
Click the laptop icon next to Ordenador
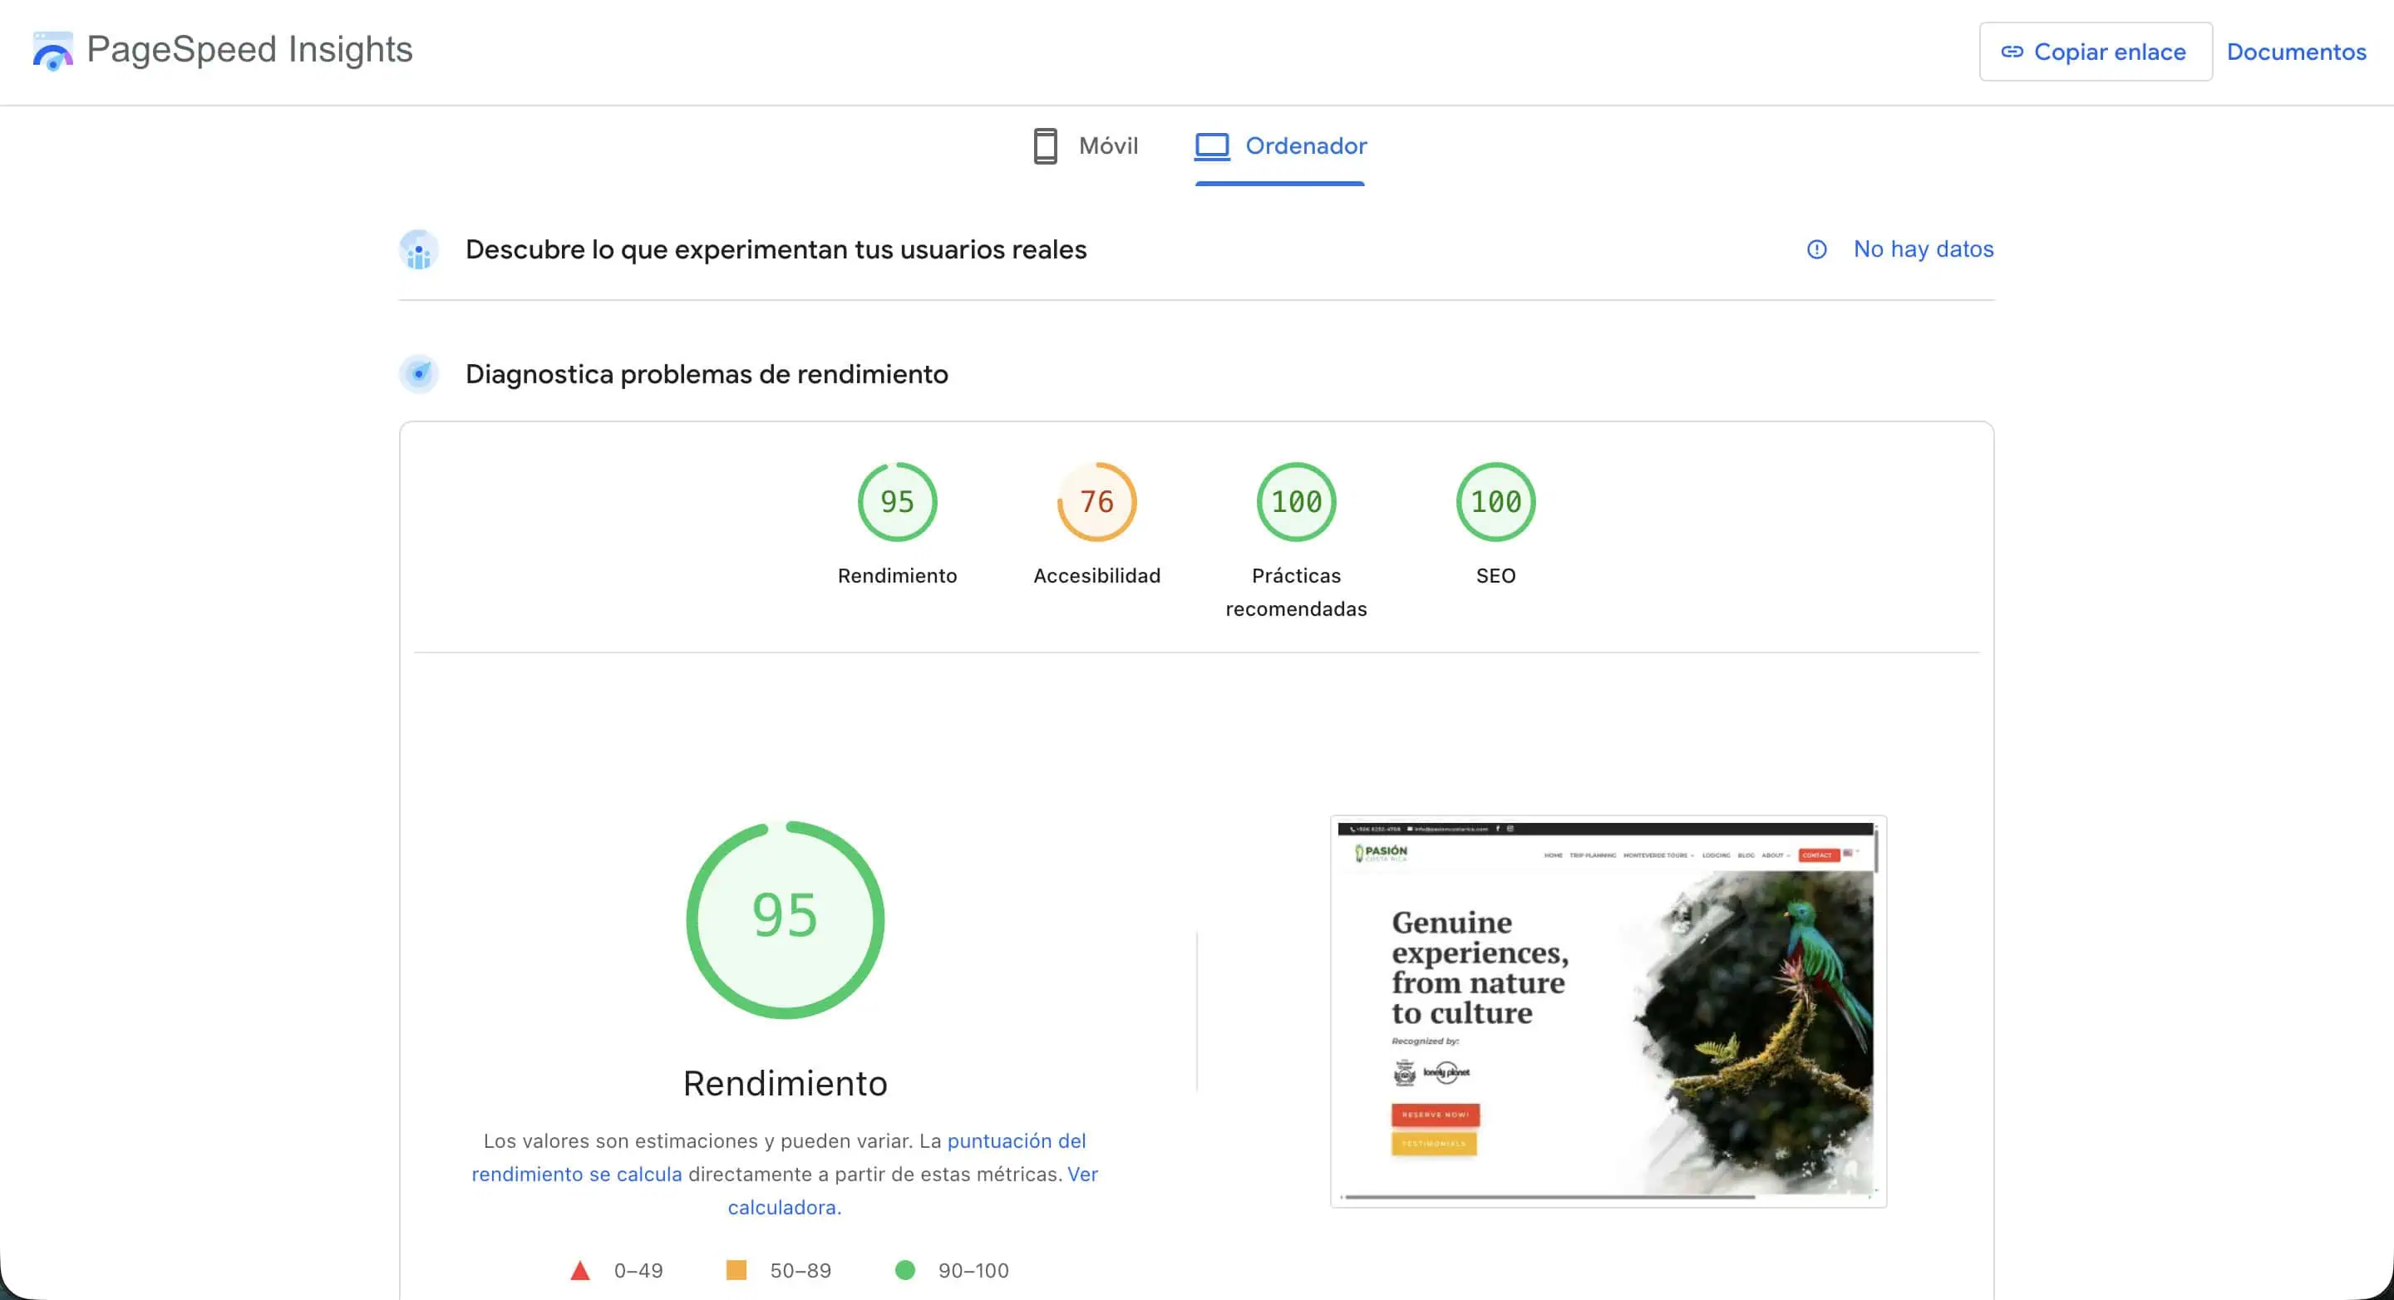click(1211, 146)
